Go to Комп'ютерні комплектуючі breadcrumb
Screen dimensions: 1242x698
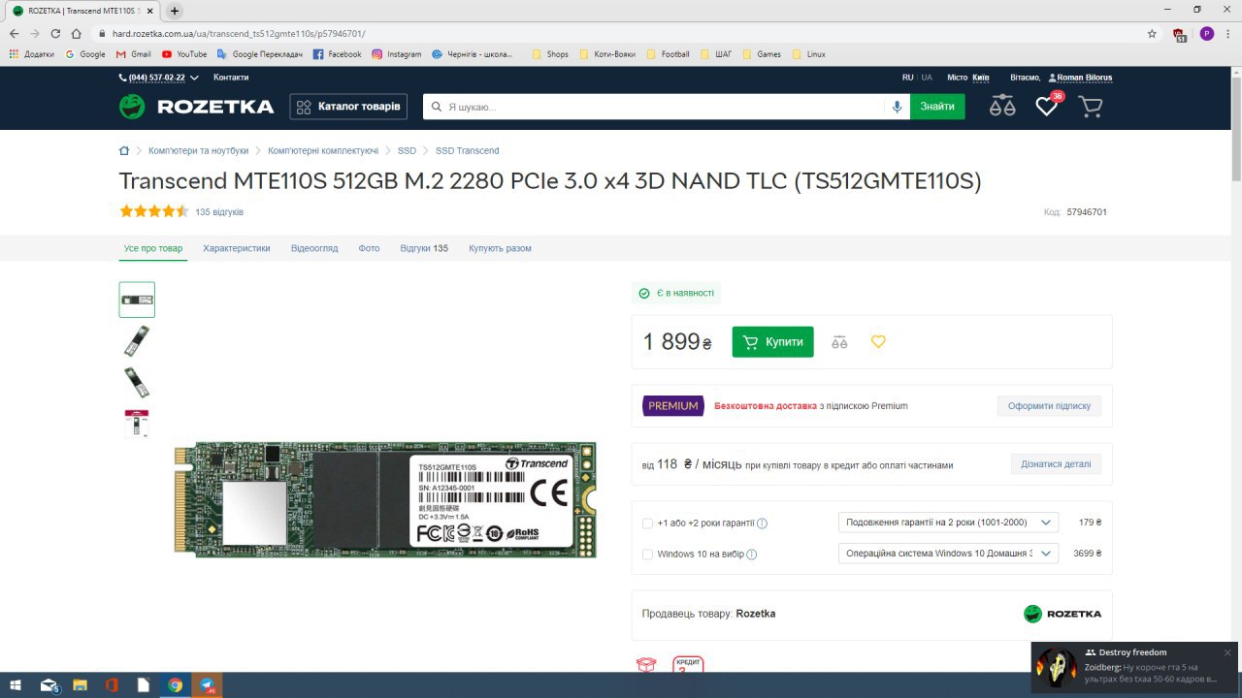[x=323, y=150]
